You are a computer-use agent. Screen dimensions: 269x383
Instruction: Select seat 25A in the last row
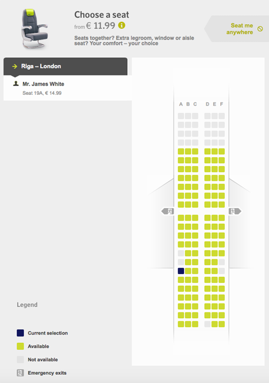pos(181,324)
